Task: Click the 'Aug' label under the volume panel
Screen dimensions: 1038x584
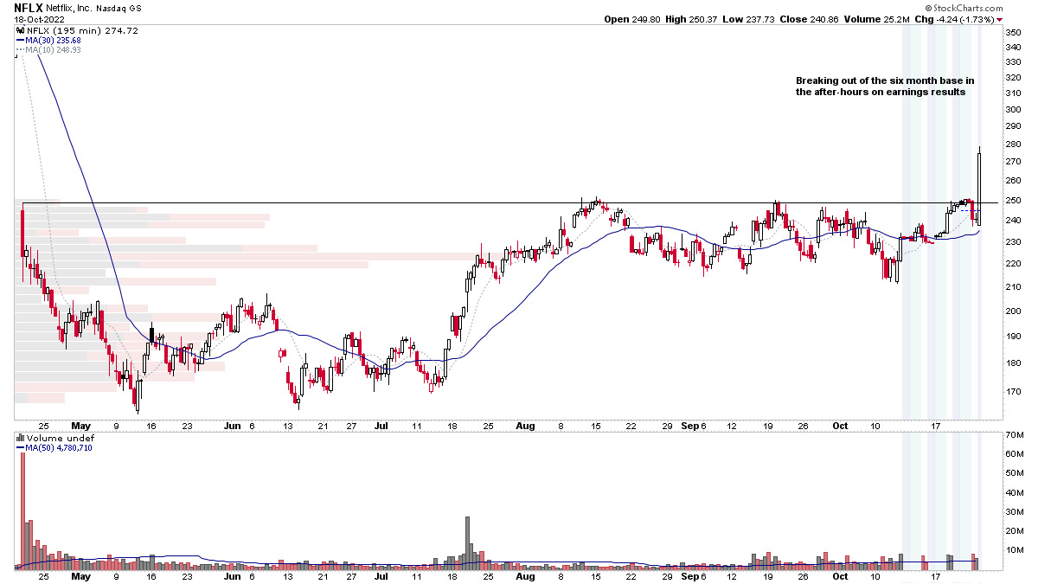Action: (525, 576)
